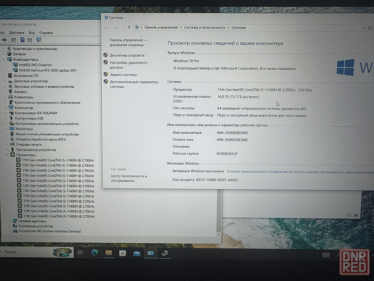Select Объекты обработки звука (APO) row
Viewport: 374px width, 281px height.
click(x=41, y=139)
